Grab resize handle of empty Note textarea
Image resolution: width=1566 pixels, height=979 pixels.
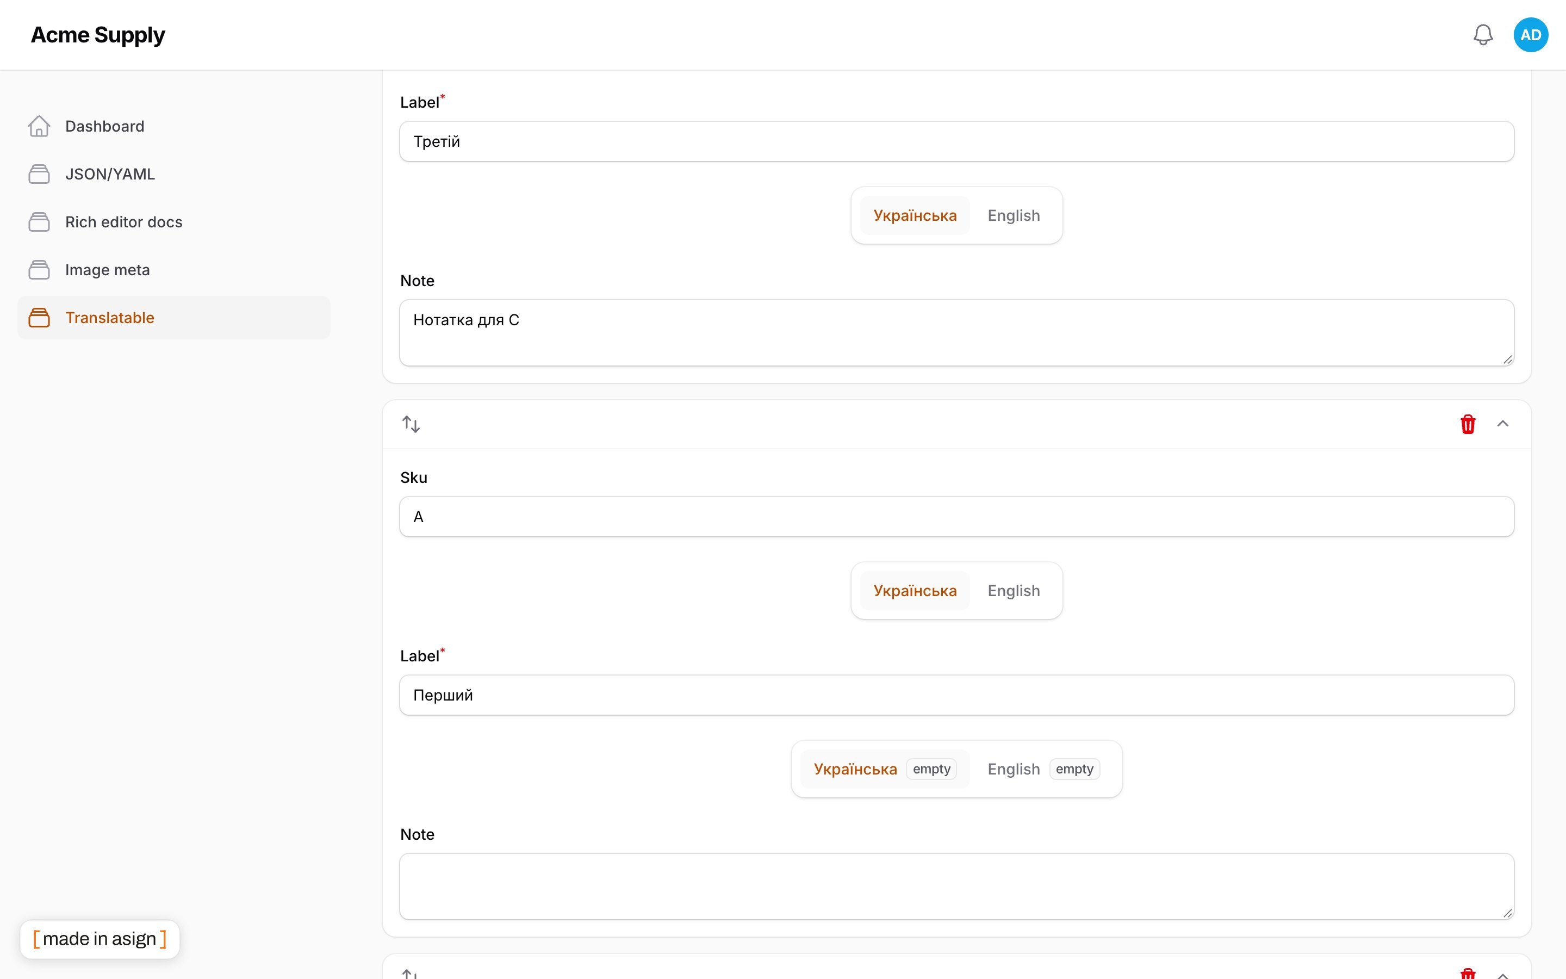(1507, 913)
